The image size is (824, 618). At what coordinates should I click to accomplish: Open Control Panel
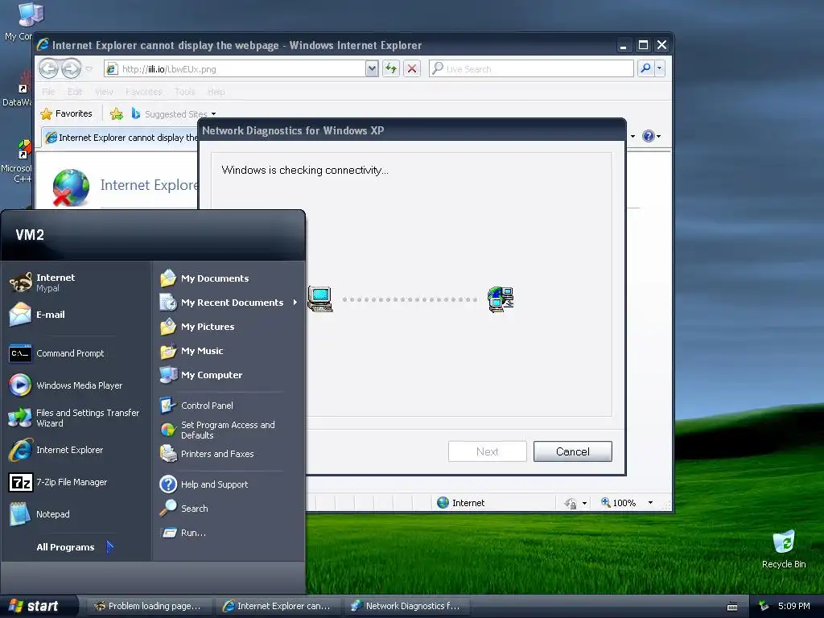click(x=197, y=406)
